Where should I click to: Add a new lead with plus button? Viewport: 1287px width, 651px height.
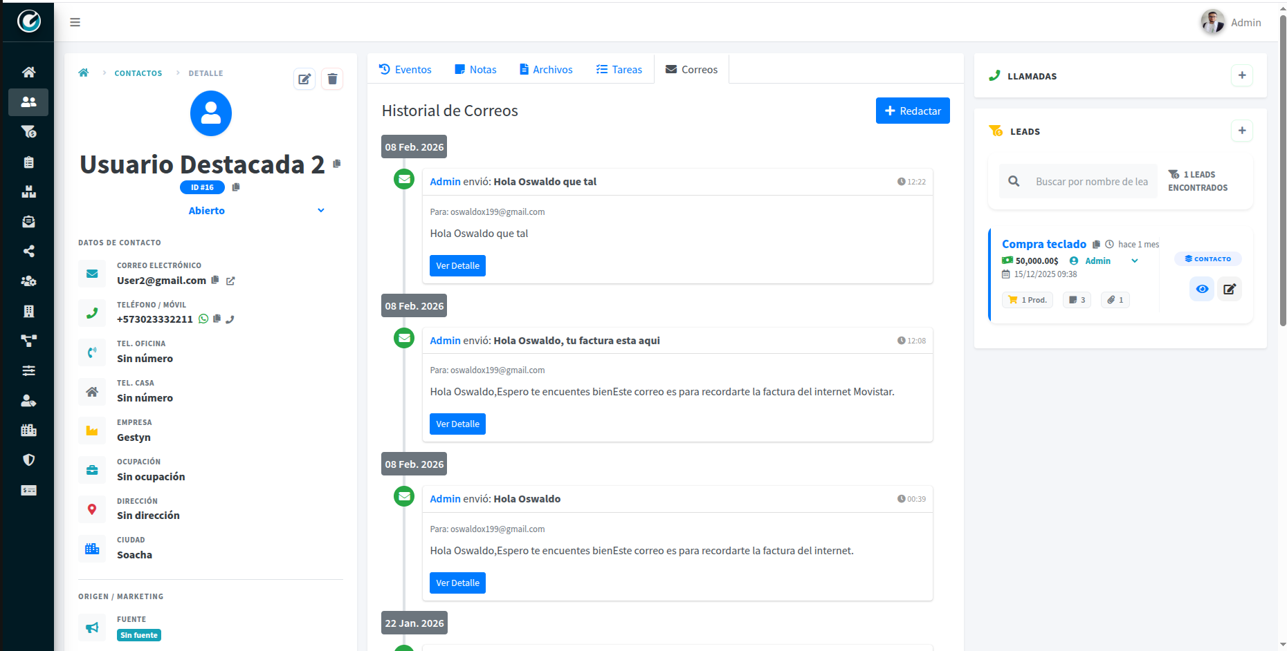[x=1242, y=131]
